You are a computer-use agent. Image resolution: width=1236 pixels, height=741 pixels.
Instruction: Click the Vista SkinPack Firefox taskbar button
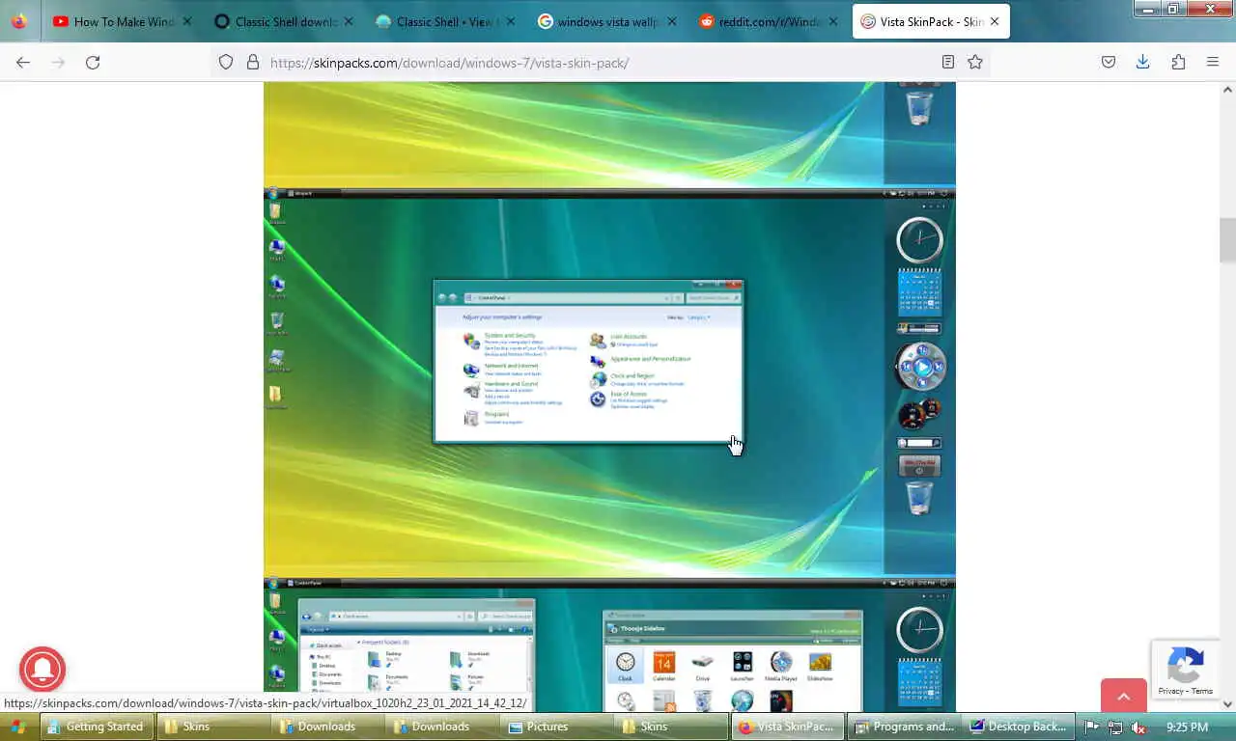tap(788, 727)
